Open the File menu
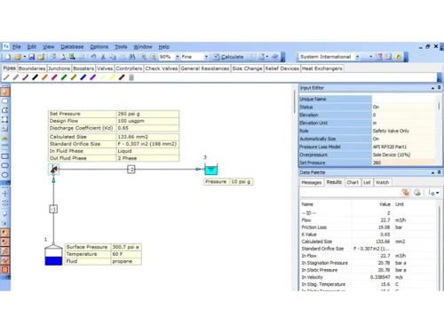The image size is (444, 333). click(x=17, y=47)
